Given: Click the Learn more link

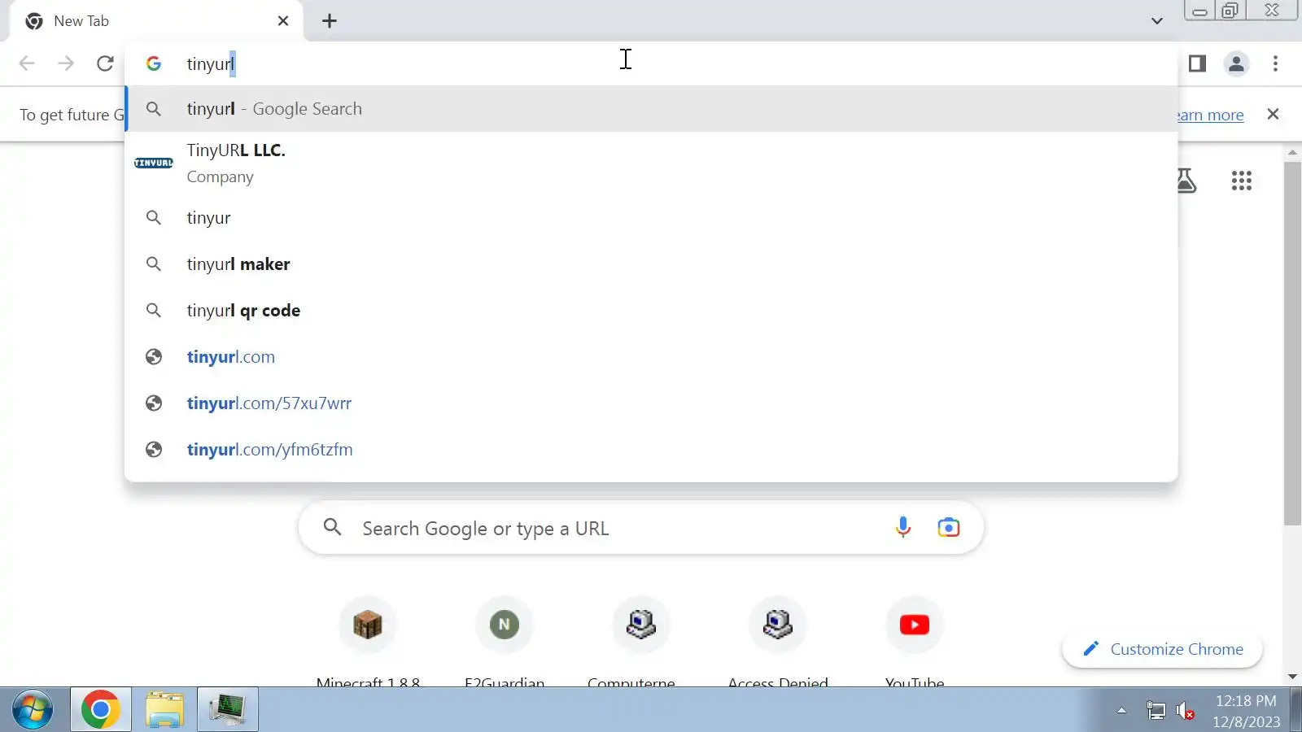Looking at the screenshot, I should pos(1210,115).
